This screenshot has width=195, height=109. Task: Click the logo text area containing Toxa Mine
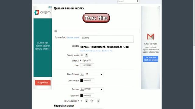(107, 39)
